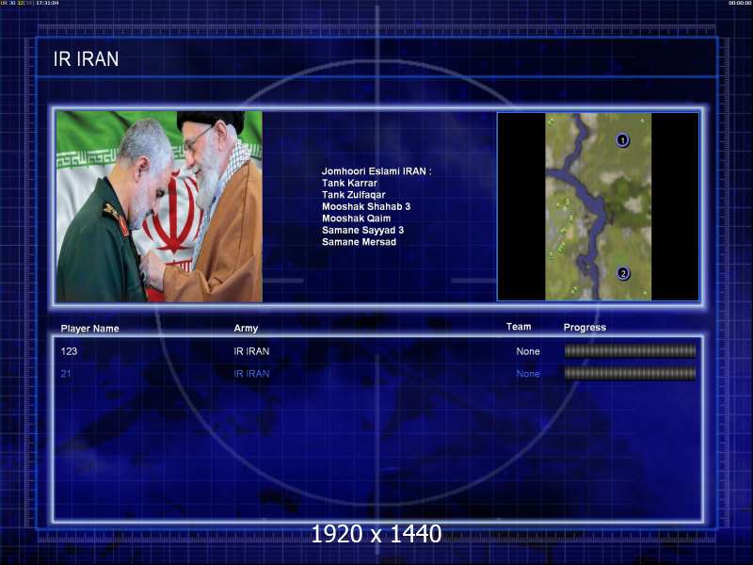Click IR IRAN army for player 123
The height and width of the screenshot is (565, 753).
tap(251, 351)
